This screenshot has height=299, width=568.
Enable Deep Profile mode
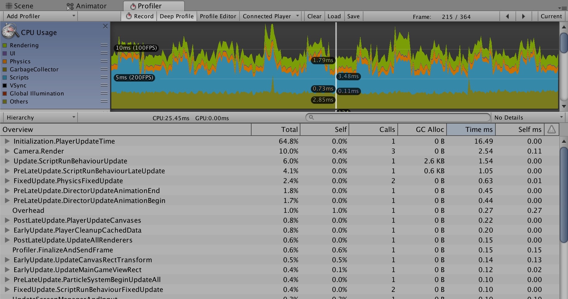176,16
